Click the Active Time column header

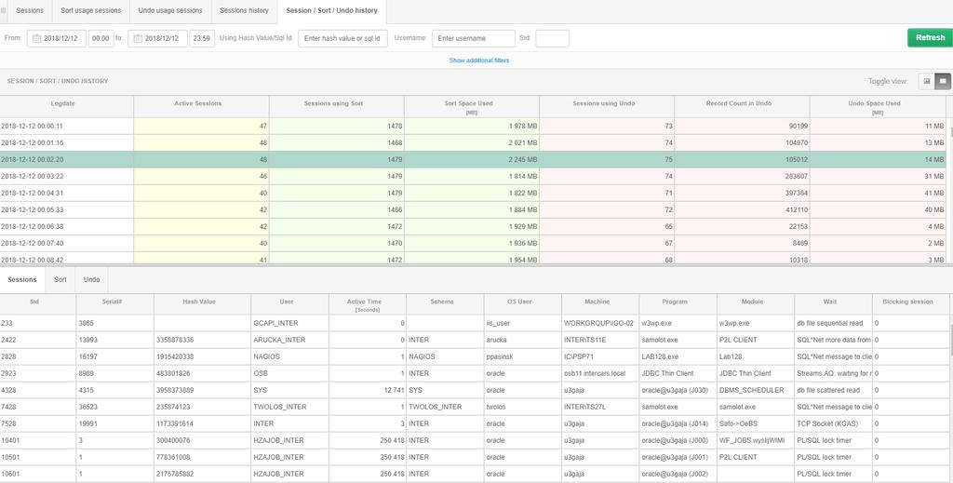coord(368,304)
